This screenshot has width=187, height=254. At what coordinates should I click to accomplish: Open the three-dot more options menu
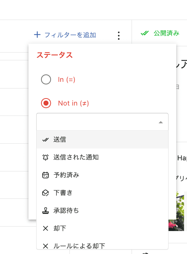point(119,36)
